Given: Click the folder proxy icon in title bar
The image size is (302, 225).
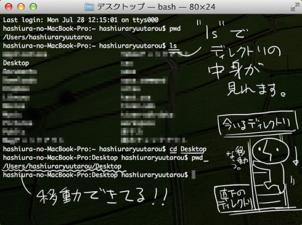Looking at the screenshot, I should 89,7.
